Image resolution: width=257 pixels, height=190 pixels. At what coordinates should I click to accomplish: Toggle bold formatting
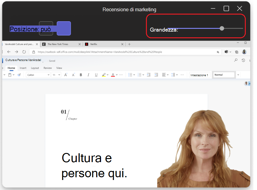tap(81, 75)
